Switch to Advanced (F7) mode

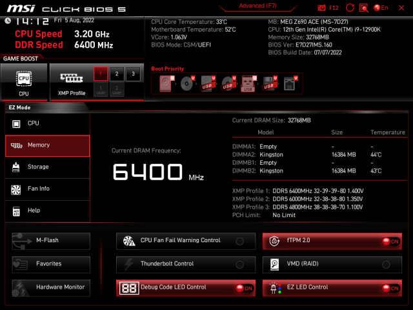coord(257,6)
